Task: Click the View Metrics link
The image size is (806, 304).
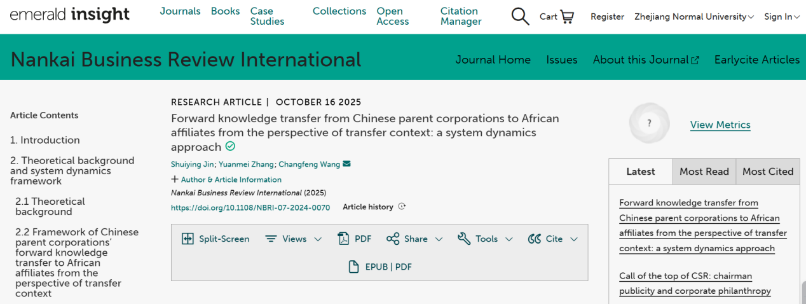Action: (x=720, y=125)
